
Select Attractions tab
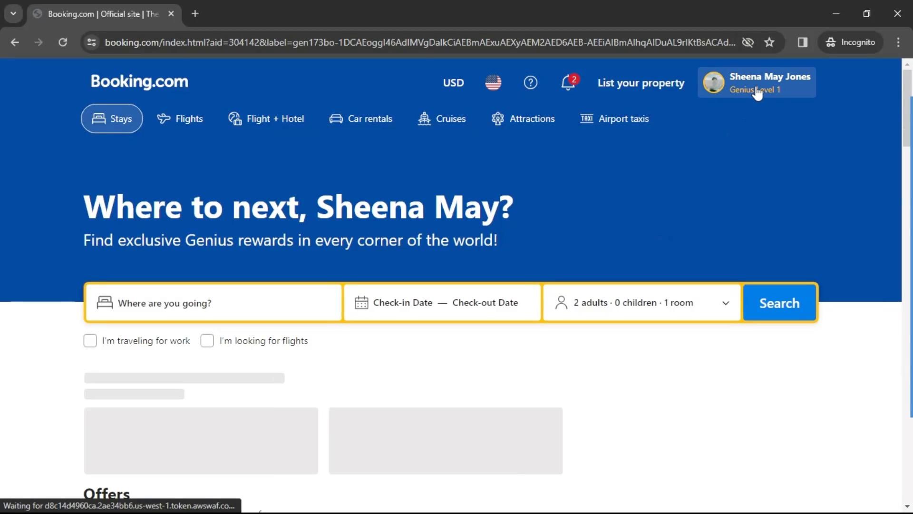coord(523,119)
